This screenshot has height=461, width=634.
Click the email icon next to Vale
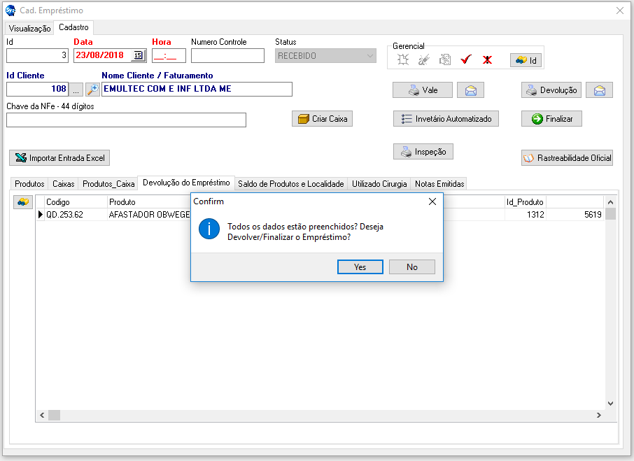click(471, 90)
